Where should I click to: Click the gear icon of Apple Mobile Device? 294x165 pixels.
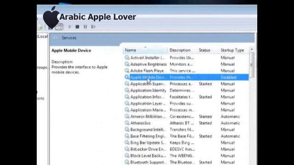pos(127,77)
